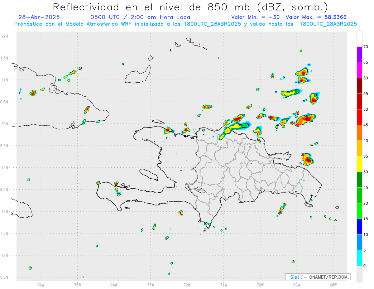This screenshot has height=289, width=374.
Task: Pick the dark red 50-55 dBZ color band
Action: 359,101
